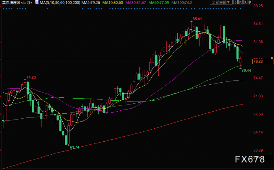274x170 pixels.
Task: Click the 76.44 recent low label
Action: point(246,70)
